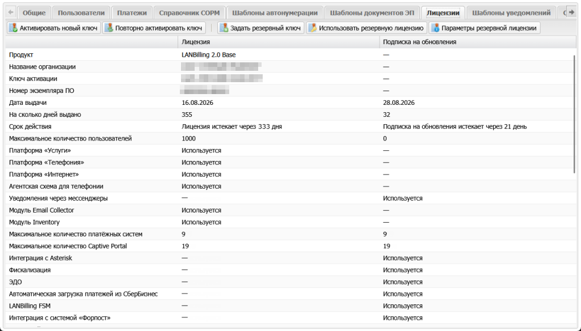Select the Лицензии tab

(443, 12)
